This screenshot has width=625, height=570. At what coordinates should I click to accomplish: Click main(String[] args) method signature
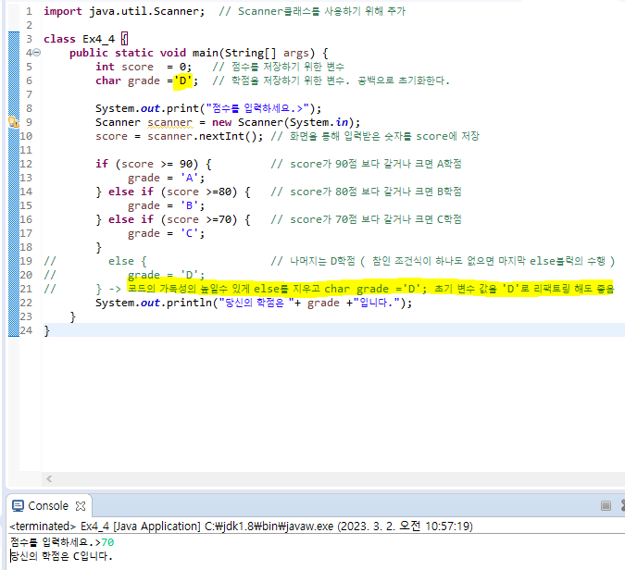click(x=254, y=53)
